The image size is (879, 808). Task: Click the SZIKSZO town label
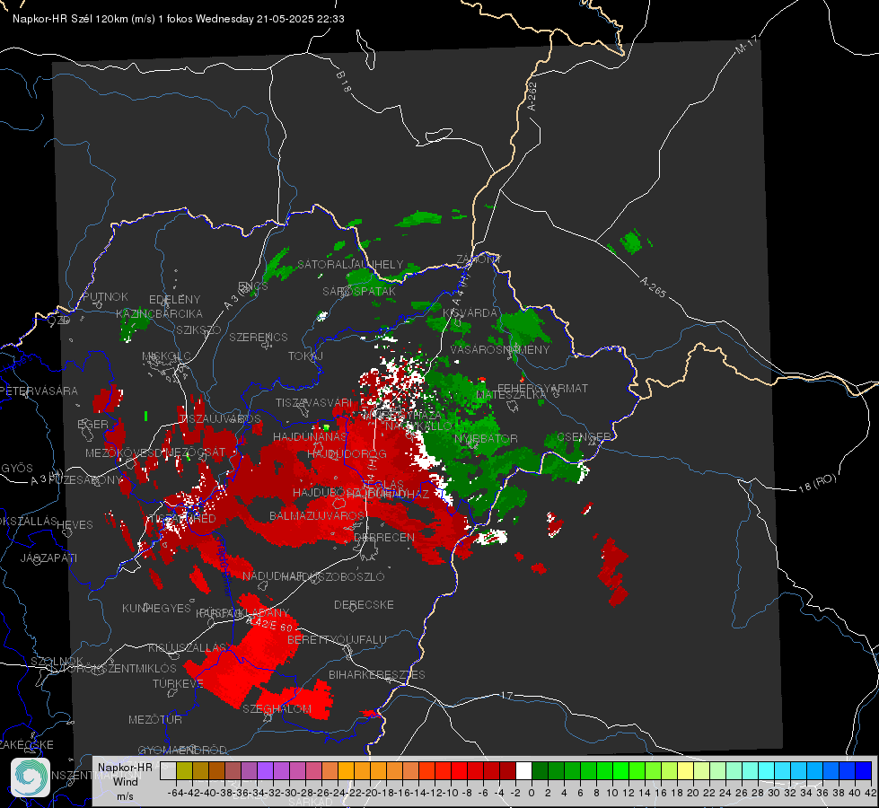199,329
